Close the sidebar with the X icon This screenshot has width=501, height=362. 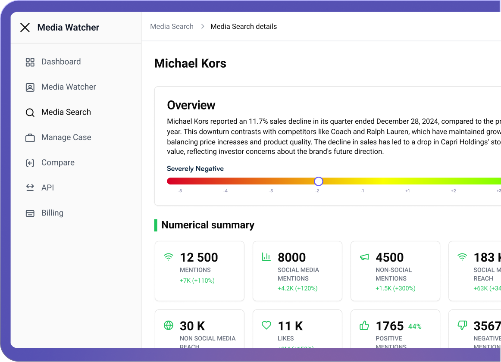[x=25, y=28]
